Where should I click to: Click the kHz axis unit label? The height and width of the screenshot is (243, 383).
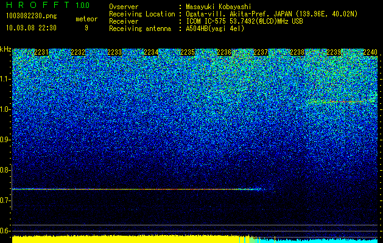[x=5, y=49]
